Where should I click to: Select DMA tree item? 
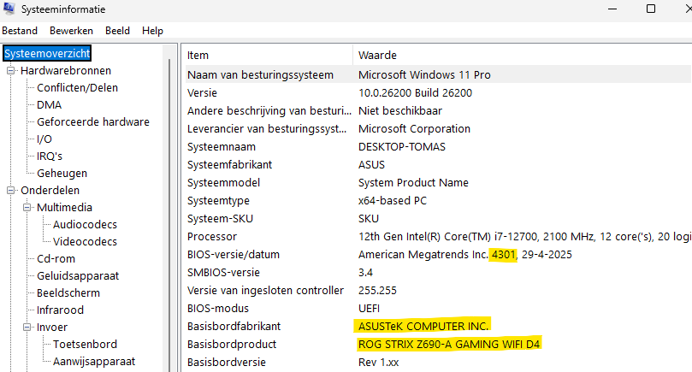pyautogui.click(x=49, y=105)
